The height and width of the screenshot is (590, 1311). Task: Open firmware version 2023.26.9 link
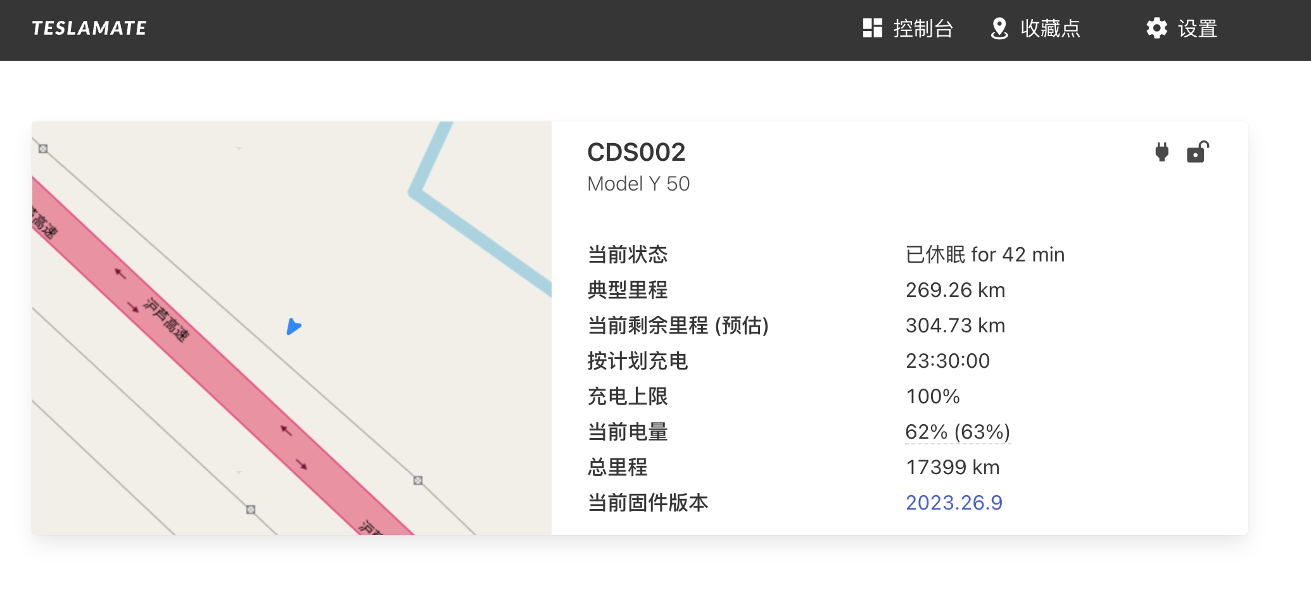[954, 503]
